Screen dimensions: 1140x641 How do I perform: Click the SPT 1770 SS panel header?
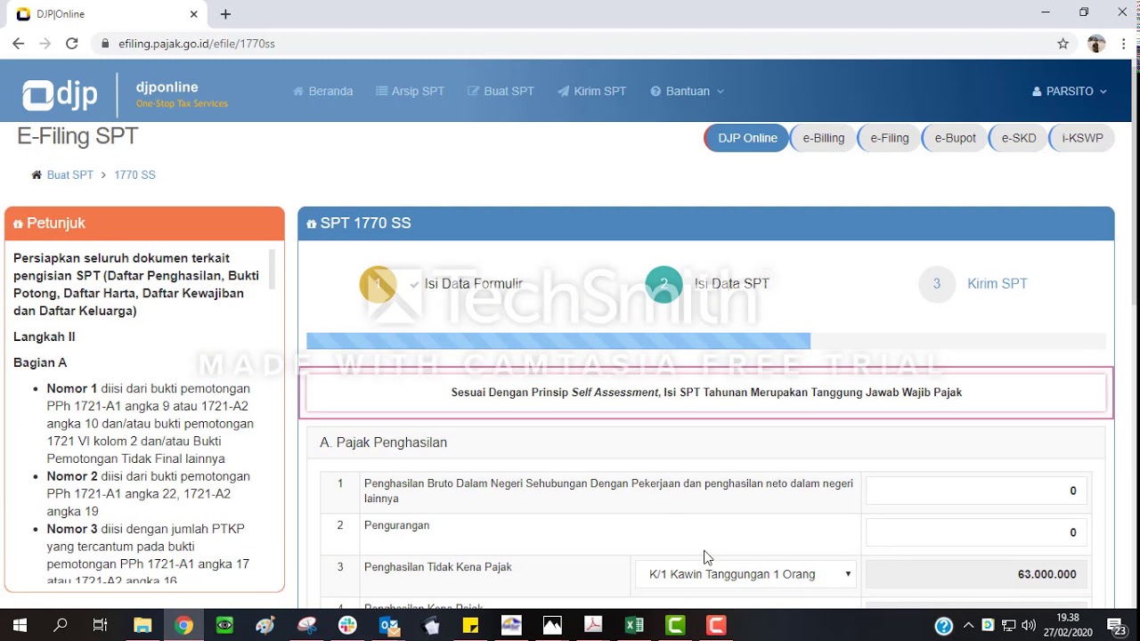(x=705, y=223)
